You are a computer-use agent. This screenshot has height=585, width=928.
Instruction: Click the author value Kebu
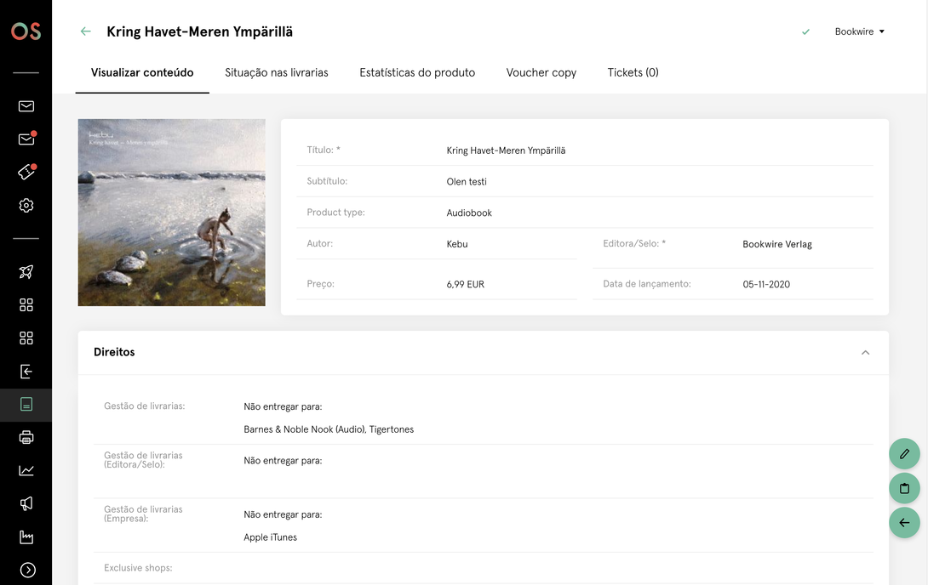(457, 244)
